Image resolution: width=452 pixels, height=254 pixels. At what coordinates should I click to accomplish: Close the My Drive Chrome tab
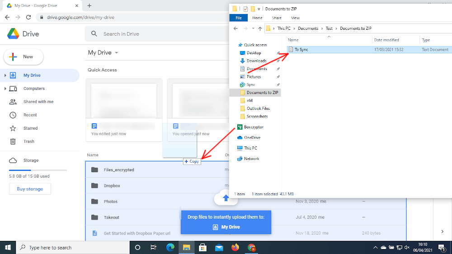coord(77,5)
